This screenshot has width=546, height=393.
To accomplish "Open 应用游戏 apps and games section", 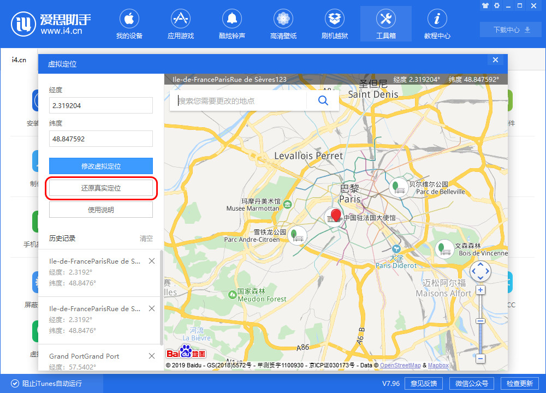I will tap(180, 23).
